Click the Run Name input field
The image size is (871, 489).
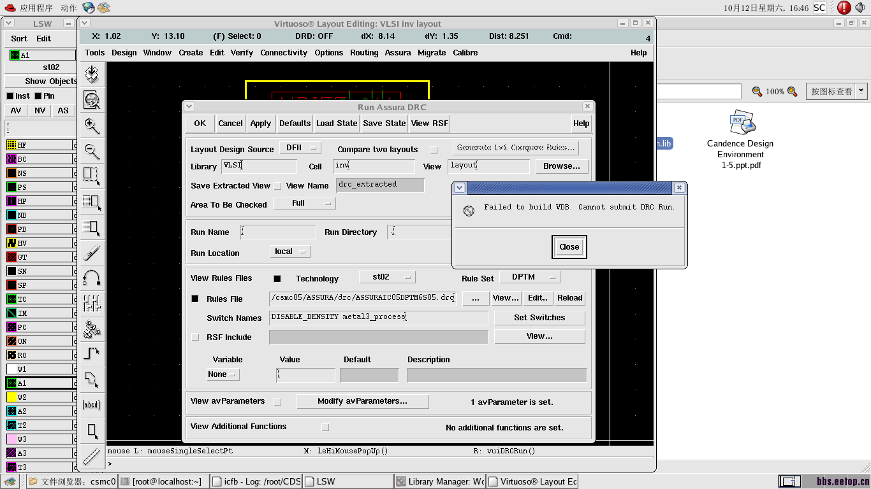[x=278, y=232]
